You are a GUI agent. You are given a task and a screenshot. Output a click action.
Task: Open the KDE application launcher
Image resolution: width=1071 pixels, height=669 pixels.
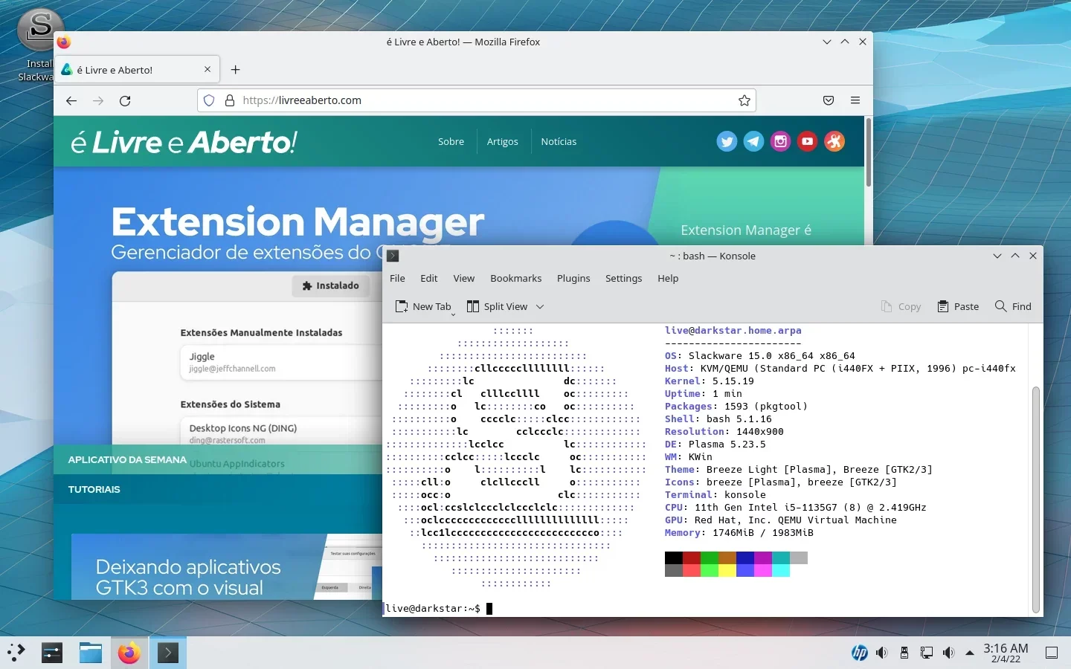(16, 653)
